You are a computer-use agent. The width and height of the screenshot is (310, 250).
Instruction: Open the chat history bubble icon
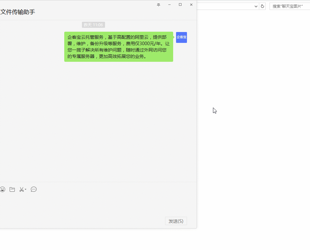coord(33,189)
